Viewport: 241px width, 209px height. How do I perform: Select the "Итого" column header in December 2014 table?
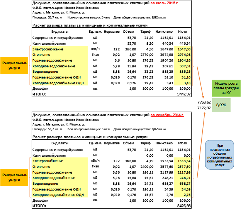click(x=182, y=143)
